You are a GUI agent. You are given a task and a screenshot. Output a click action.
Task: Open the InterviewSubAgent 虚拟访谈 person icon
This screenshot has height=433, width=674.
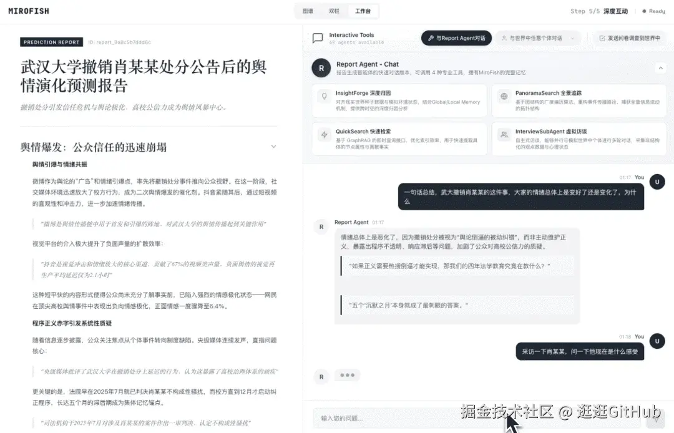coord(504,135)
